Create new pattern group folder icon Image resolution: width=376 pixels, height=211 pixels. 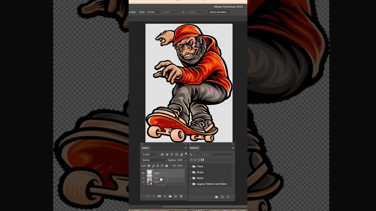(x=216, y=197)
